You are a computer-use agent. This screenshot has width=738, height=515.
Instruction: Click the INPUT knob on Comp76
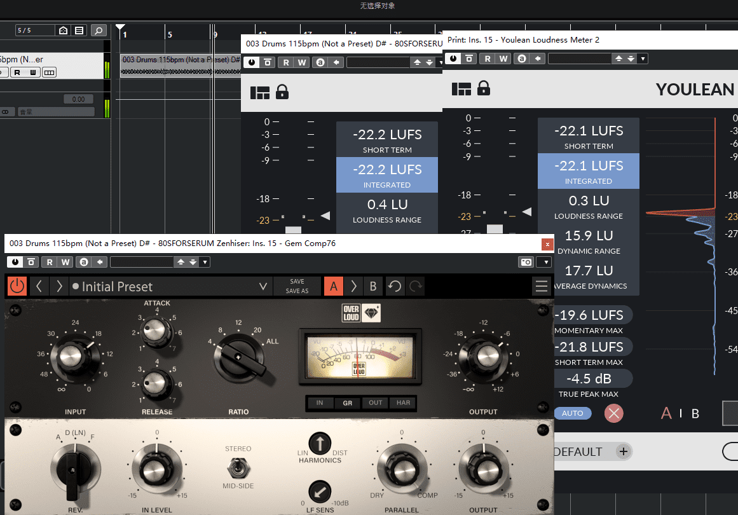74,357
